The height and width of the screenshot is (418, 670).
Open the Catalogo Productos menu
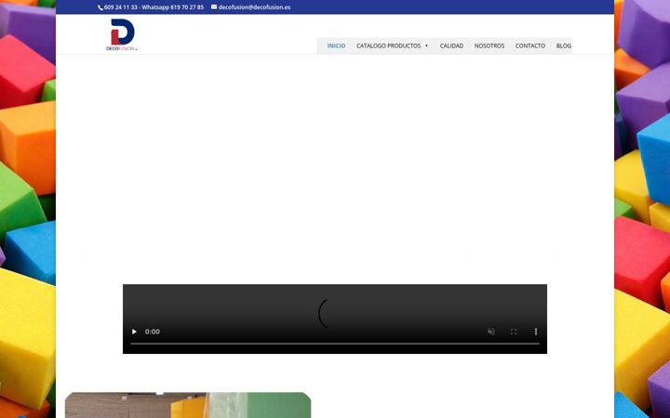point(388,46)
